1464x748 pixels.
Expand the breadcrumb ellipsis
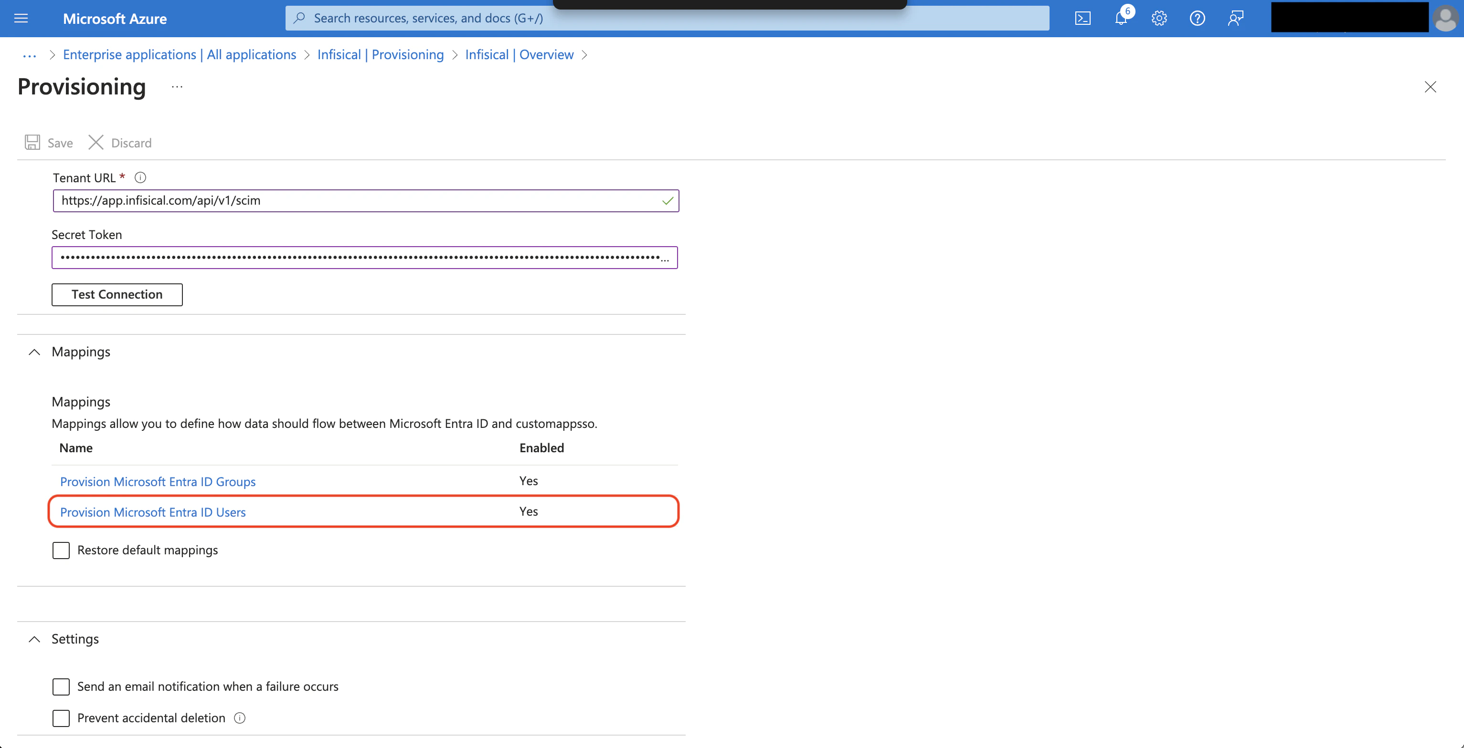point(30,55)
